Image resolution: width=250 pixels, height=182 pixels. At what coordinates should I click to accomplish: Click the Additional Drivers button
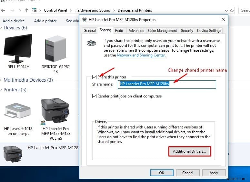(190, 151)
